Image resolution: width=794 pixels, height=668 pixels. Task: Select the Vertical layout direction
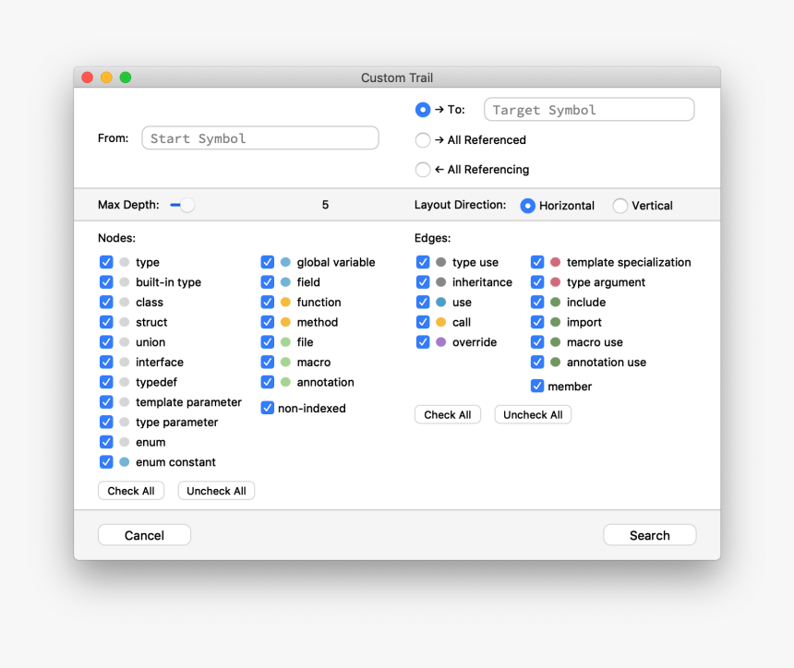pos(620,206)
